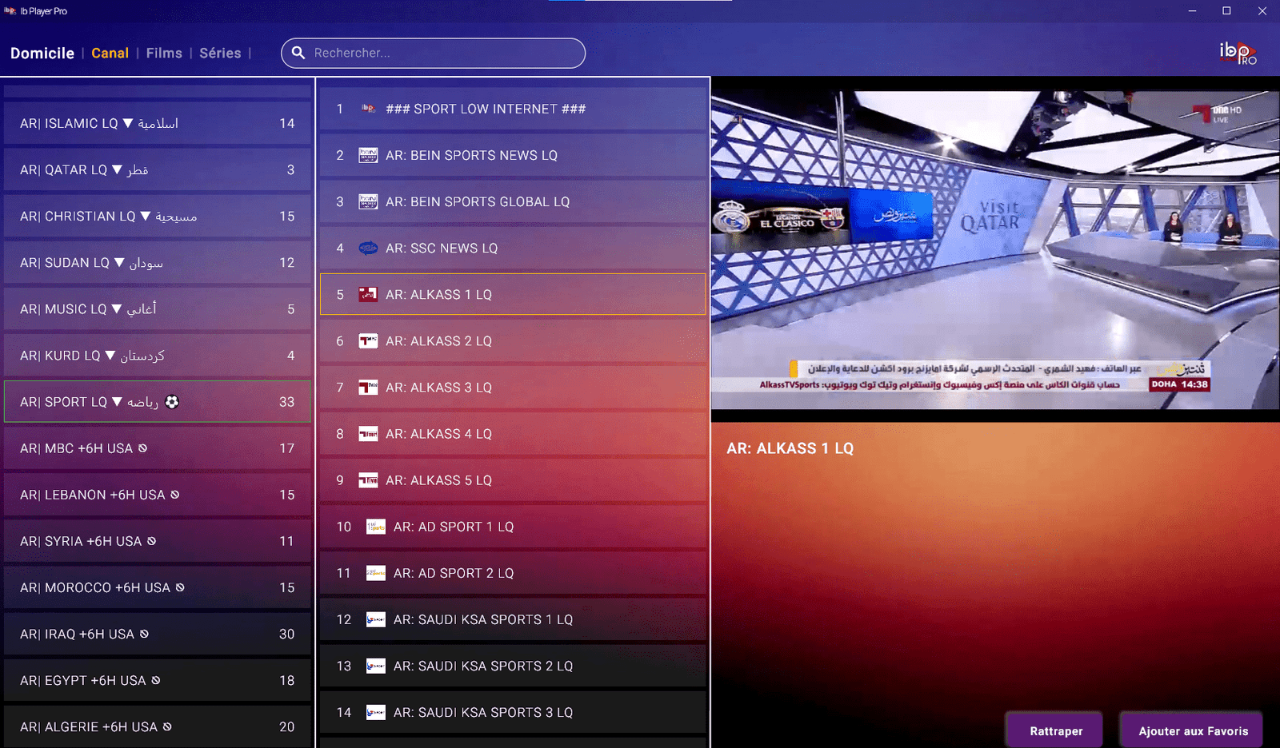This screenshot has height=748, width=1280.
Task: Click the Alkass 5 LQ channel logo
Action: pos(368,479)
